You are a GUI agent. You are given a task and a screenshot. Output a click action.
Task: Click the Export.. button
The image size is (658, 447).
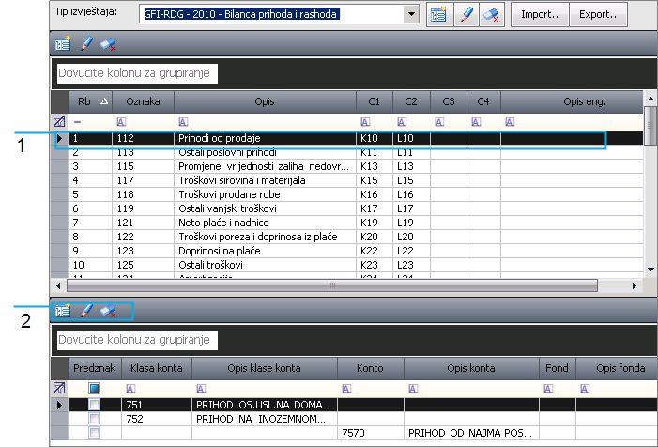598,14
